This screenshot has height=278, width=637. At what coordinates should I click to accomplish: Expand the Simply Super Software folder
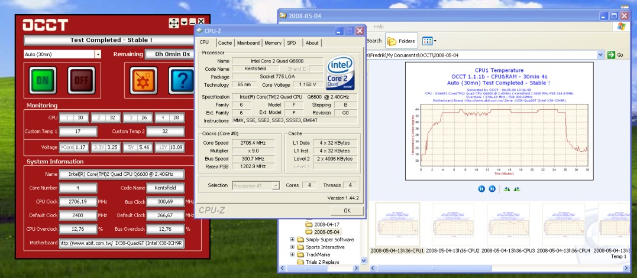pyautogui.click(x=292, y=240)
